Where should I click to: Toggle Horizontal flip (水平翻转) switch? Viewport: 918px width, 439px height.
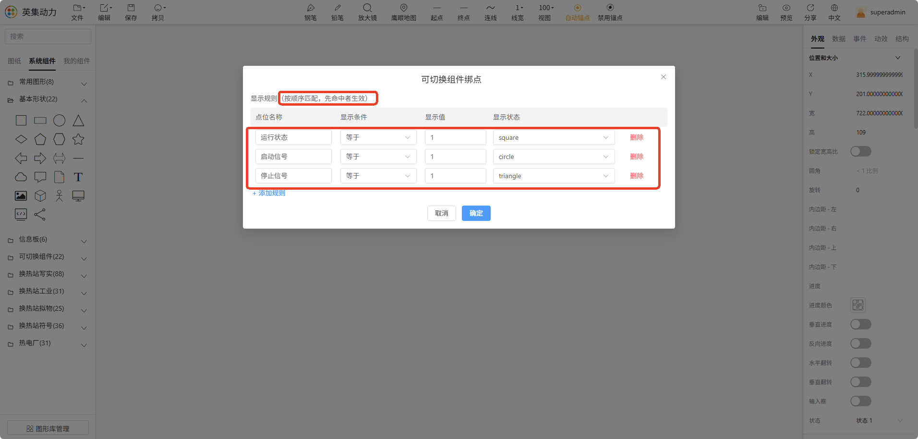[x=861, y=363]
